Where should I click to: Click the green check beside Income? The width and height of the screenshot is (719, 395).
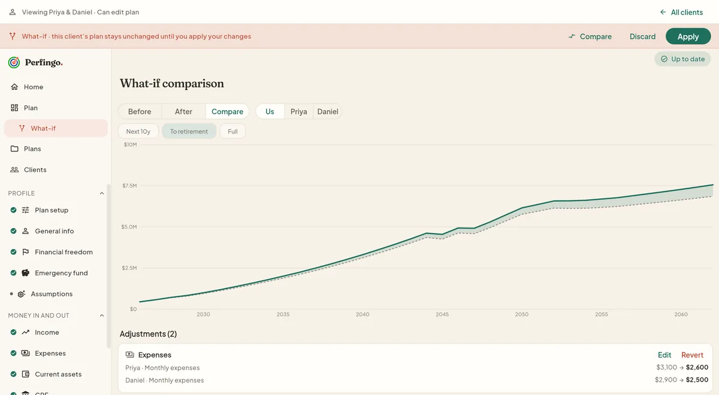point(13,332)
